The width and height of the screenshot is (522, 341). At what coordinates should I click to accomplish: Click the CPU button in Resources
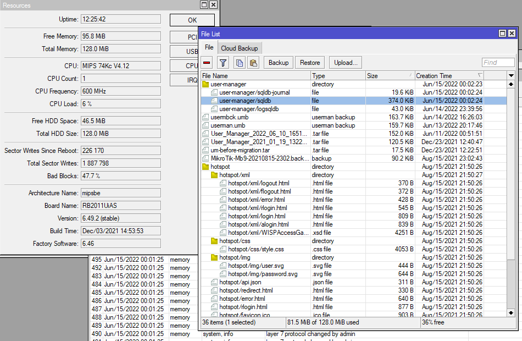pyautogui.click(x=185, y=65)
